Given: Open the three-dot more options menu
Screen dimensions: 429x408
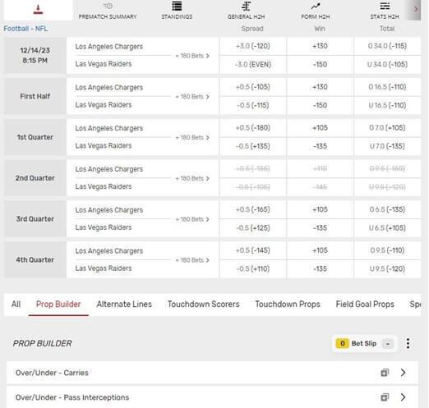Looking at the screenshot, I should [x=408, y=343].
